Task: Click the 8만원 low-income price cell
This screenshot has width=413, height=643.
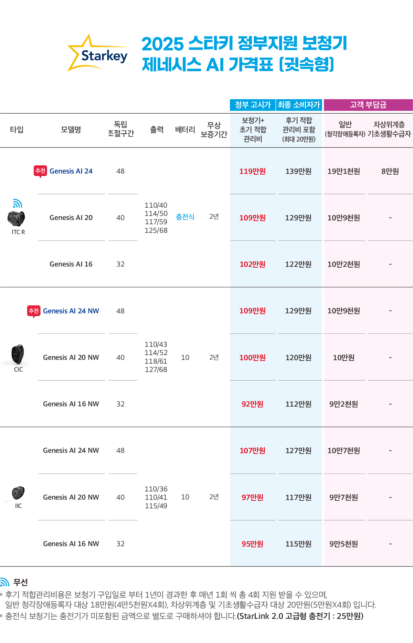Action: (390, 171)
